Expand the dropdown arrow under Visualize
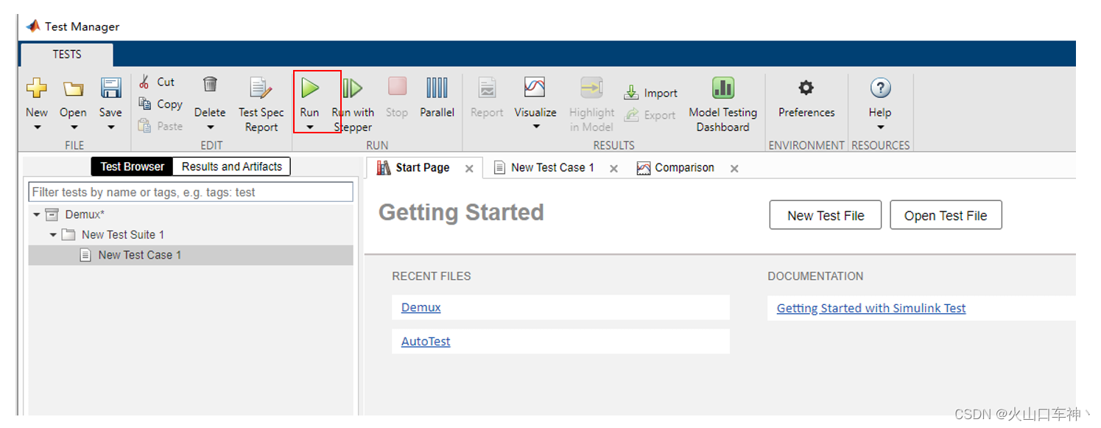Image resolution: width=1101 pixels, height=428 pixels. point(536,127)
